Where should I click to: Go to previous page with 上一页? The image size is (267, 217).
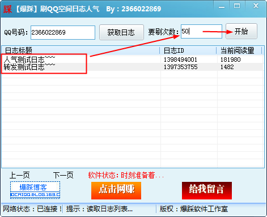point(20,175)
